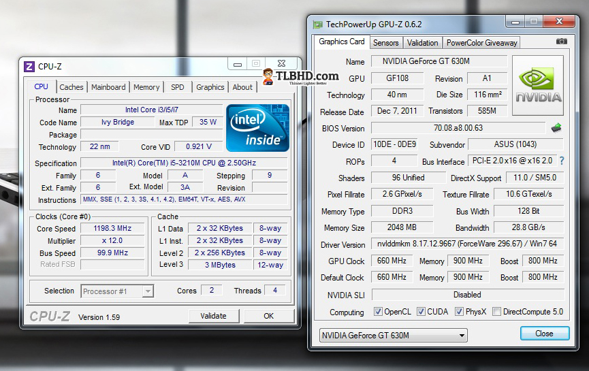
Task: Close GPU-Z with the red X button
Action: point(559,21)
